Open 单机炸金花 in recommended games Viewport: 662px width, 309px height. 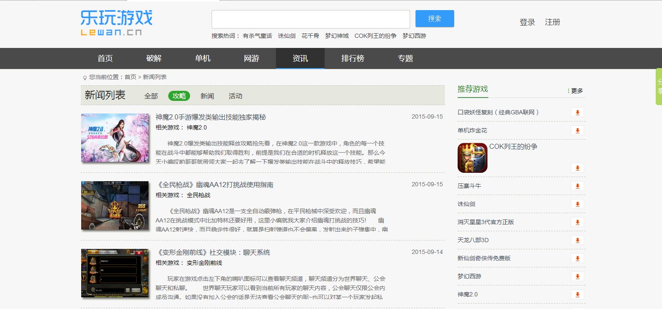tap(472, 130)
